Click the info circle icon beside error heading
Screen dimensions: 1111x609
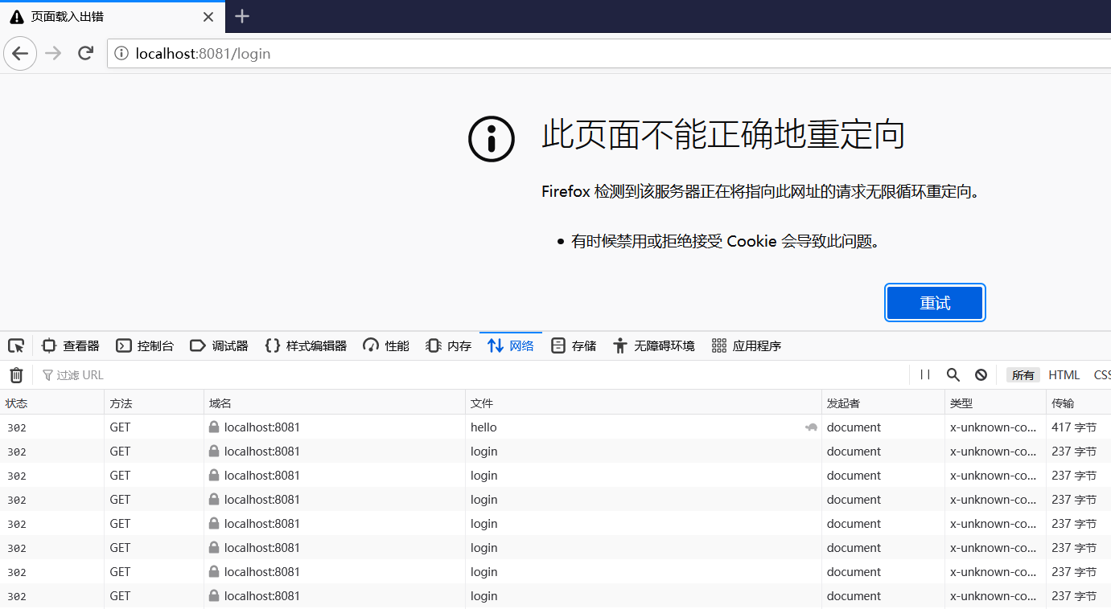coord(492,139)
